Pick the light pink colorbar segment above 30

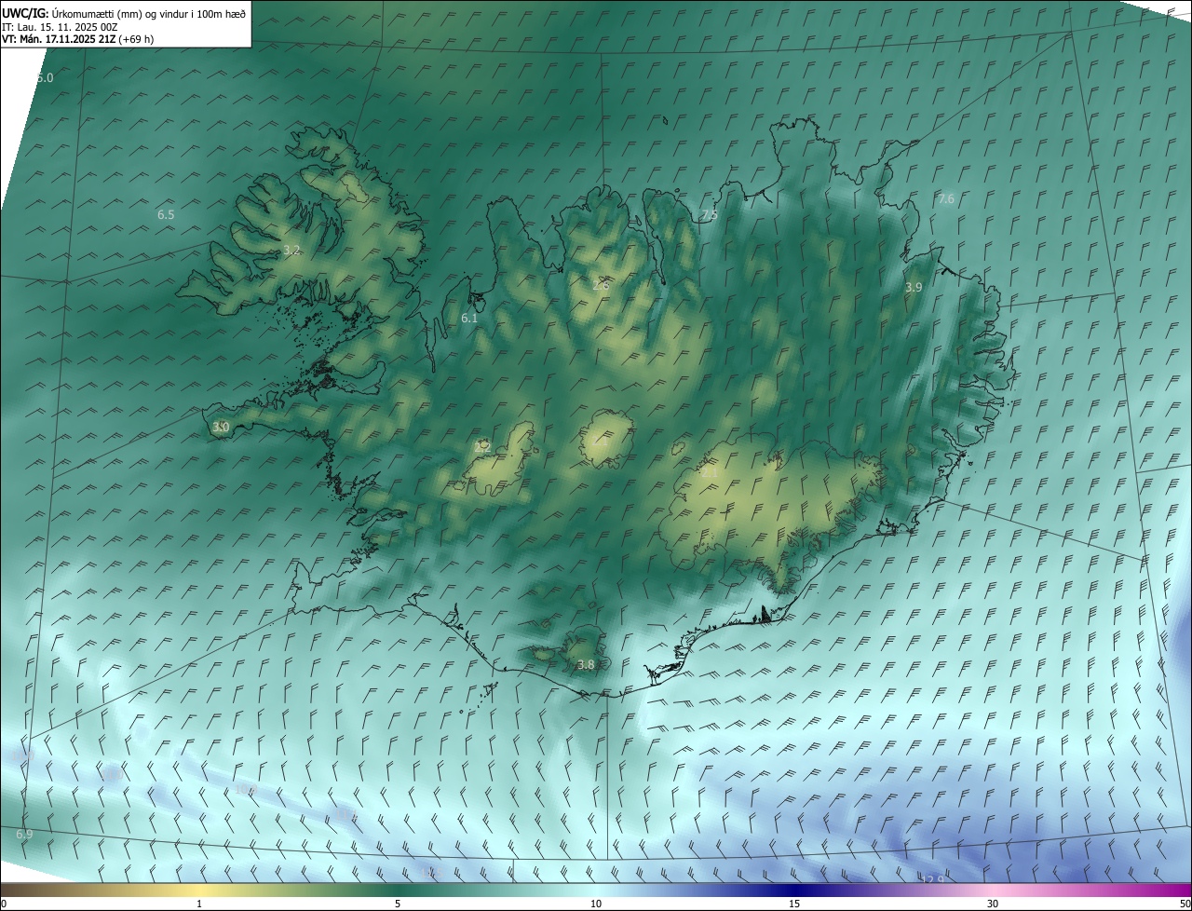click(x=993, y=890)
